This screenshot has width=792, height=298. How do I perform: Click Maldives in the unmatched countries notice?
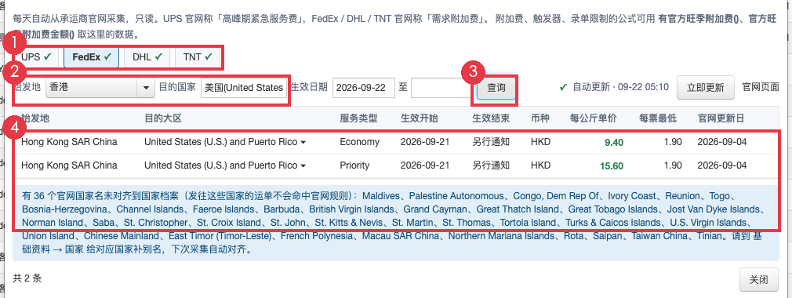click(x=381, y=196)
